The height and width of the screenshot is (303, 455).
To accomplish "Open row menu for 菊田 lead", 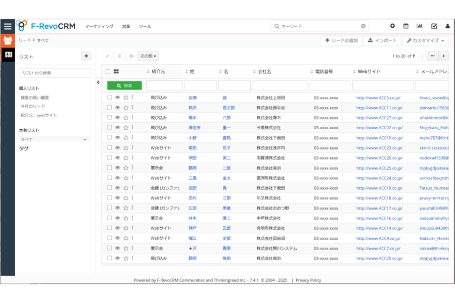I will [x=132, y=147].
